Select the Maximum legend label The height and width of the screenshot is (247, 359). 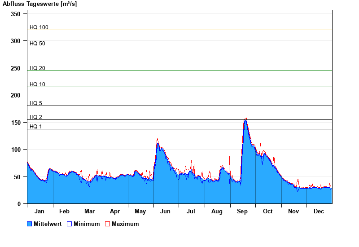(125, 224)
